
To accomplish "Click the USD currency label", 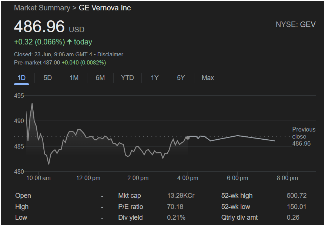I will 77,30.
